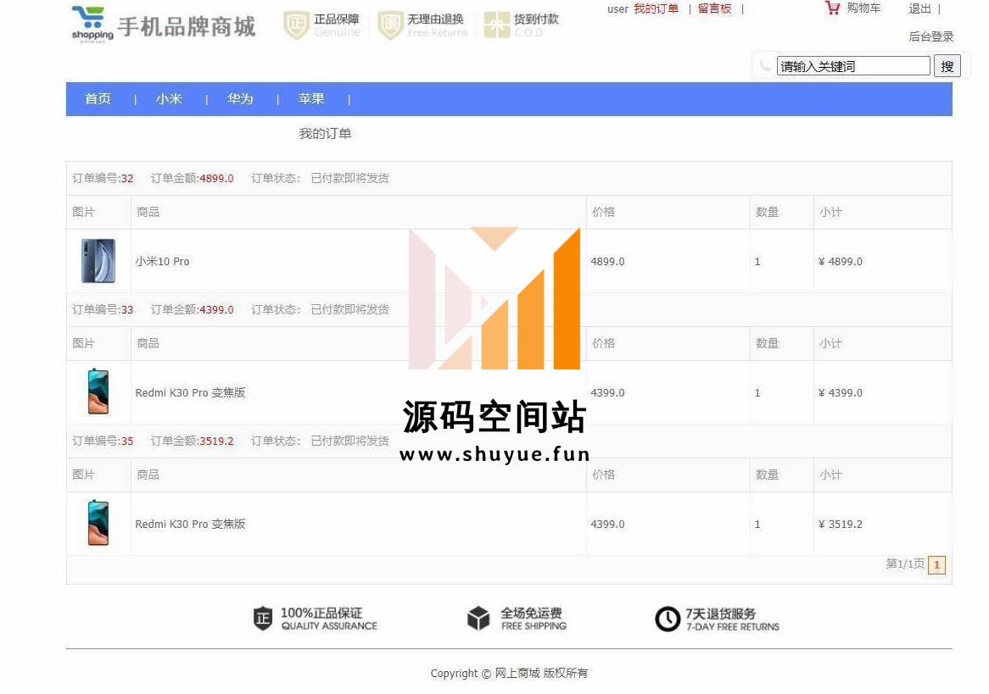Click Redmi K30 Pro 变焦版 name in order 33
The height and width of the screenshot is (694, 989).
pyautogui.click(x=190, y=392)
